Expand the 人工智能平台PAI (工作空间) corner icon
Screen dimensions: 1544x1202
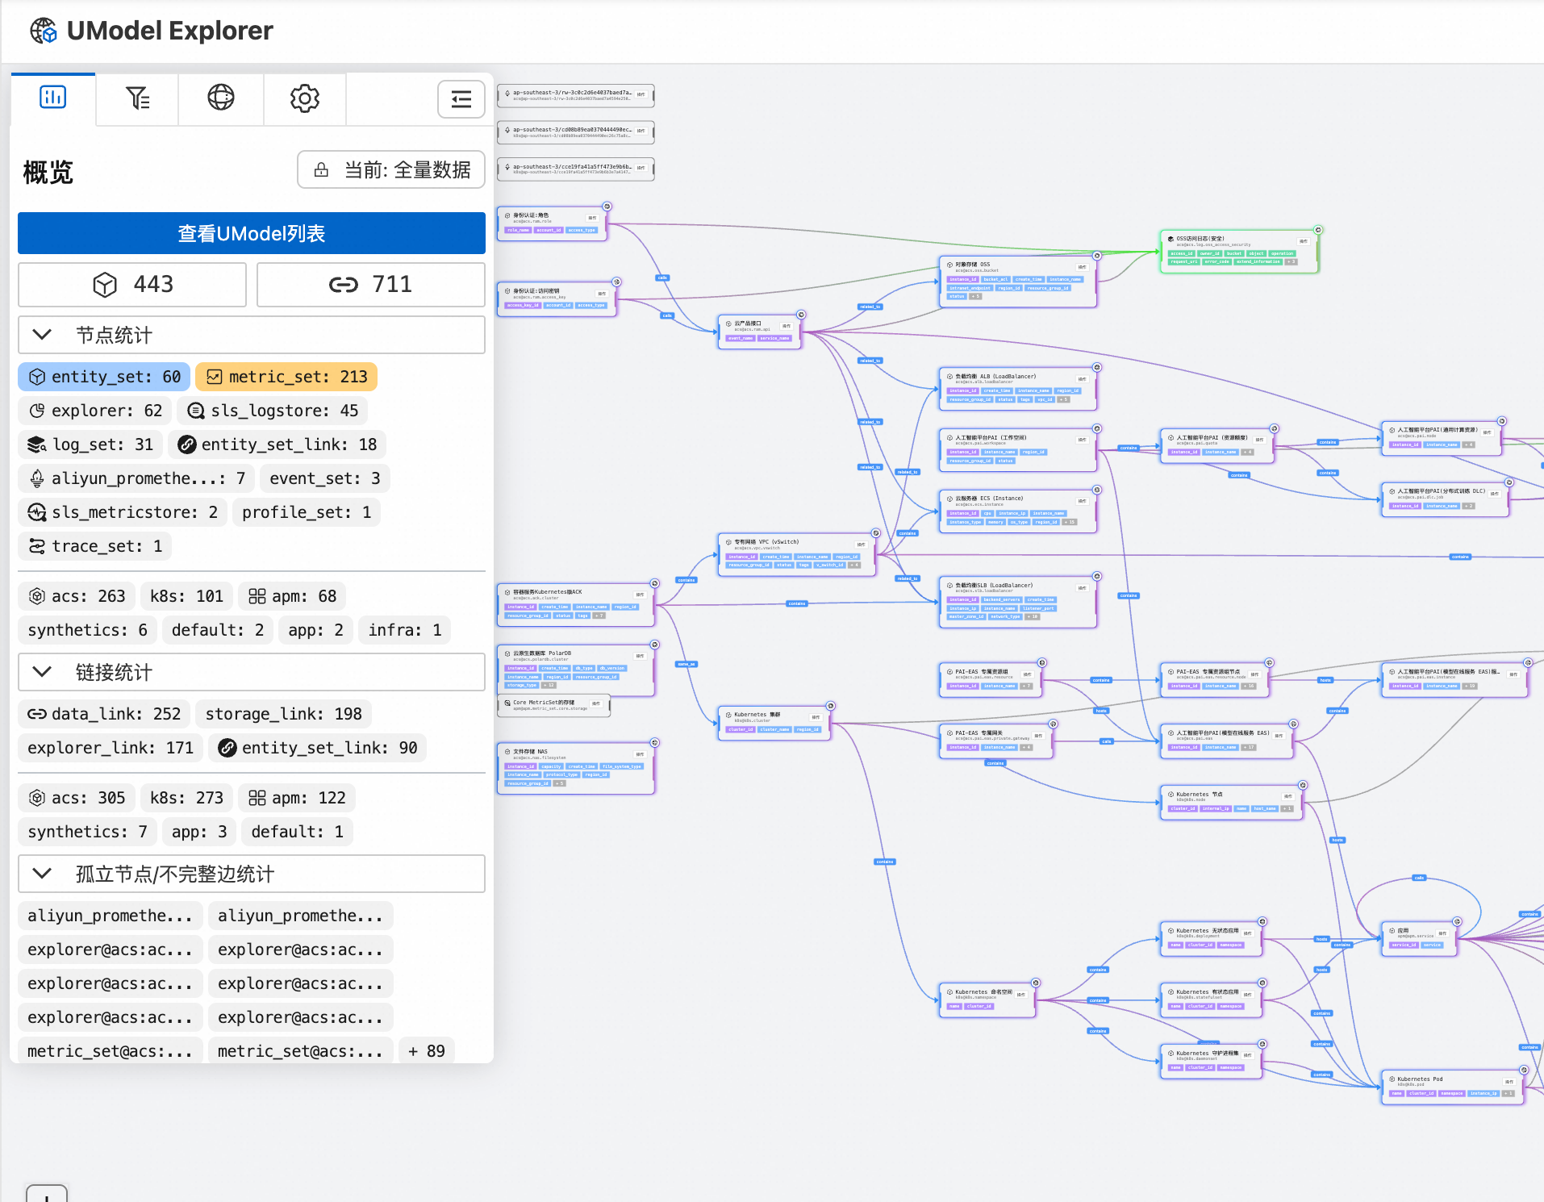[x=1097, y=429]
